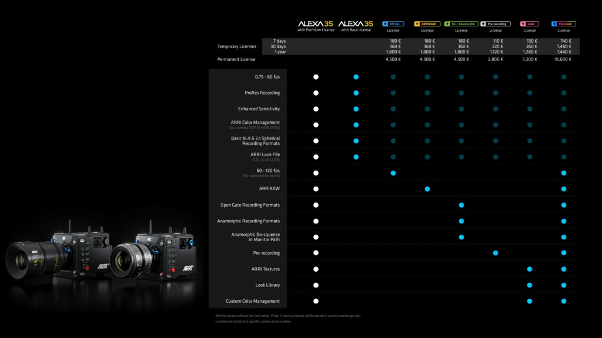Click the 'ARRI Textures' row label
Image resolution: width=602 pixels, height=338 pixels.
pos(265,269)
